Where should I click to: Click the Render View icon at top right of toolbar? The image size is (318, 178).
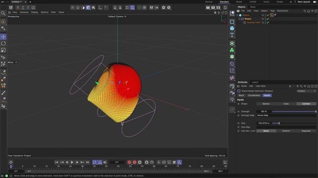(x=208, y=7)
